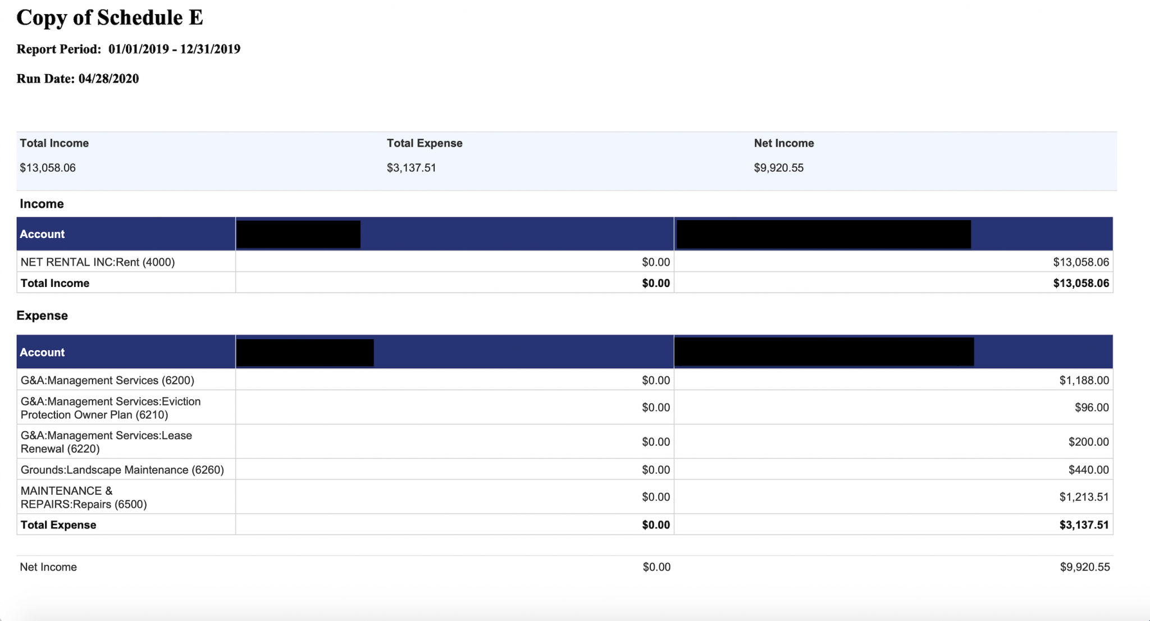Click the Total Income summary value $13,058.06
This screenshot has width=1150, height=621.
pyautogui.click(x=48, y=168)
